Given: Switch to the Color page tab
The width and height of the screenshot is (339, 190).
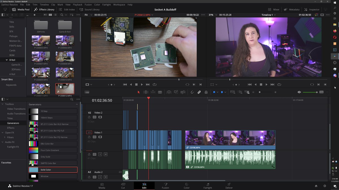Looking at the screenshot, I should coord(187,186).
